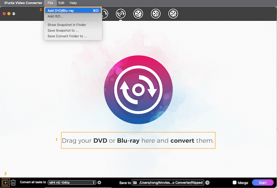Expand the MP4 HD 1080p format dropdown
277x188 pixels.
72,182
